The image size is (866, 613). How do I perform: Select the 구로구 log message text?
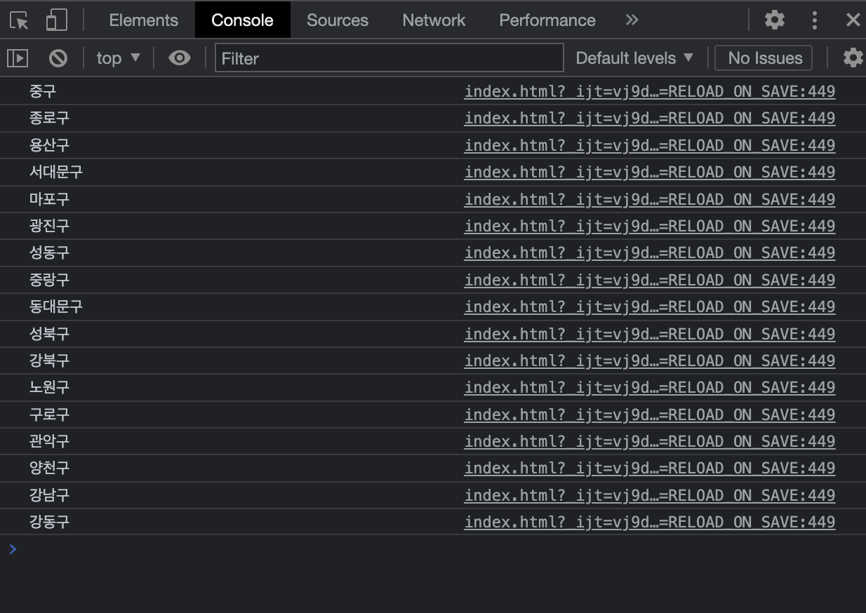[49, 415]
